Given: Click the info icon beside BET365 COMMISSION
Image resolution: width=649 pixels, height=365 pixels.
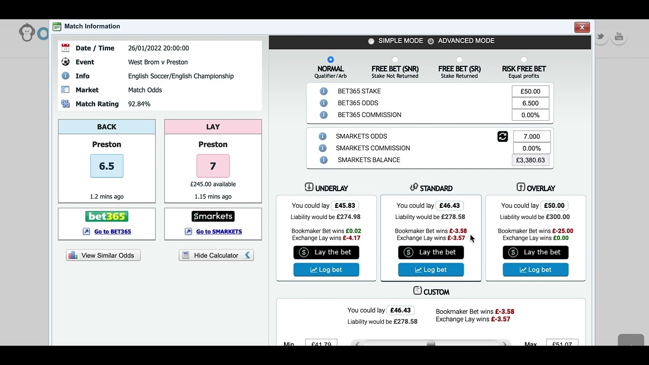Looking at the screenshot, I should pyautogui.click(x=323, y=115).
